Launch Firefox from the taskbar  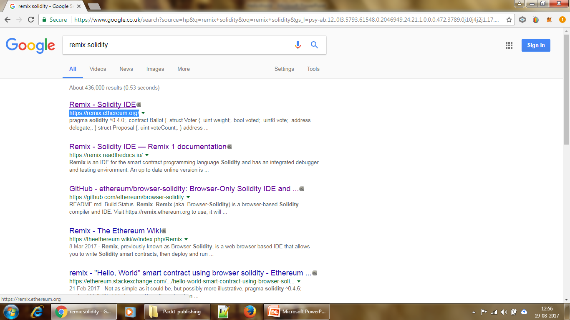[250, 311]
